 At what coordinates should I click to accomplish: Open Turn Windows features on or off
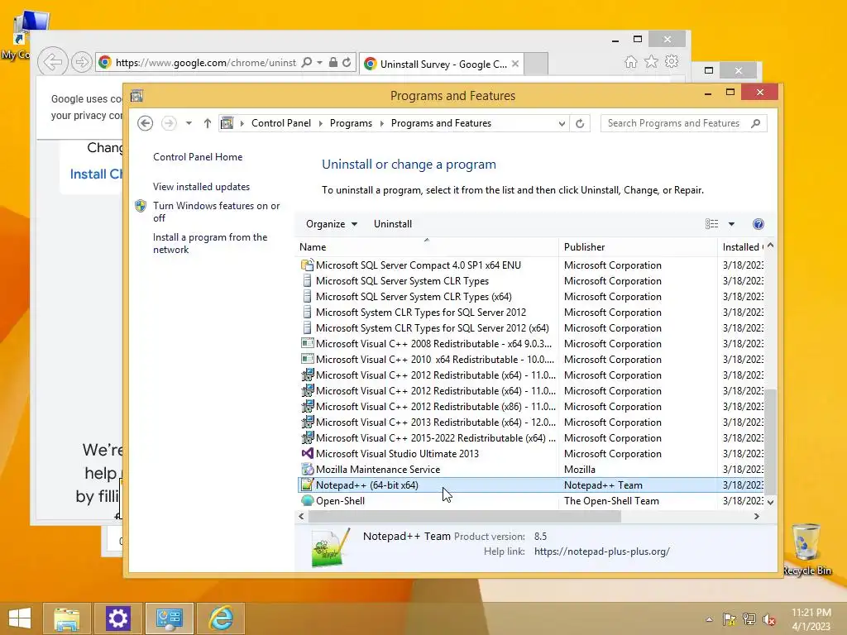pos(216,212)
